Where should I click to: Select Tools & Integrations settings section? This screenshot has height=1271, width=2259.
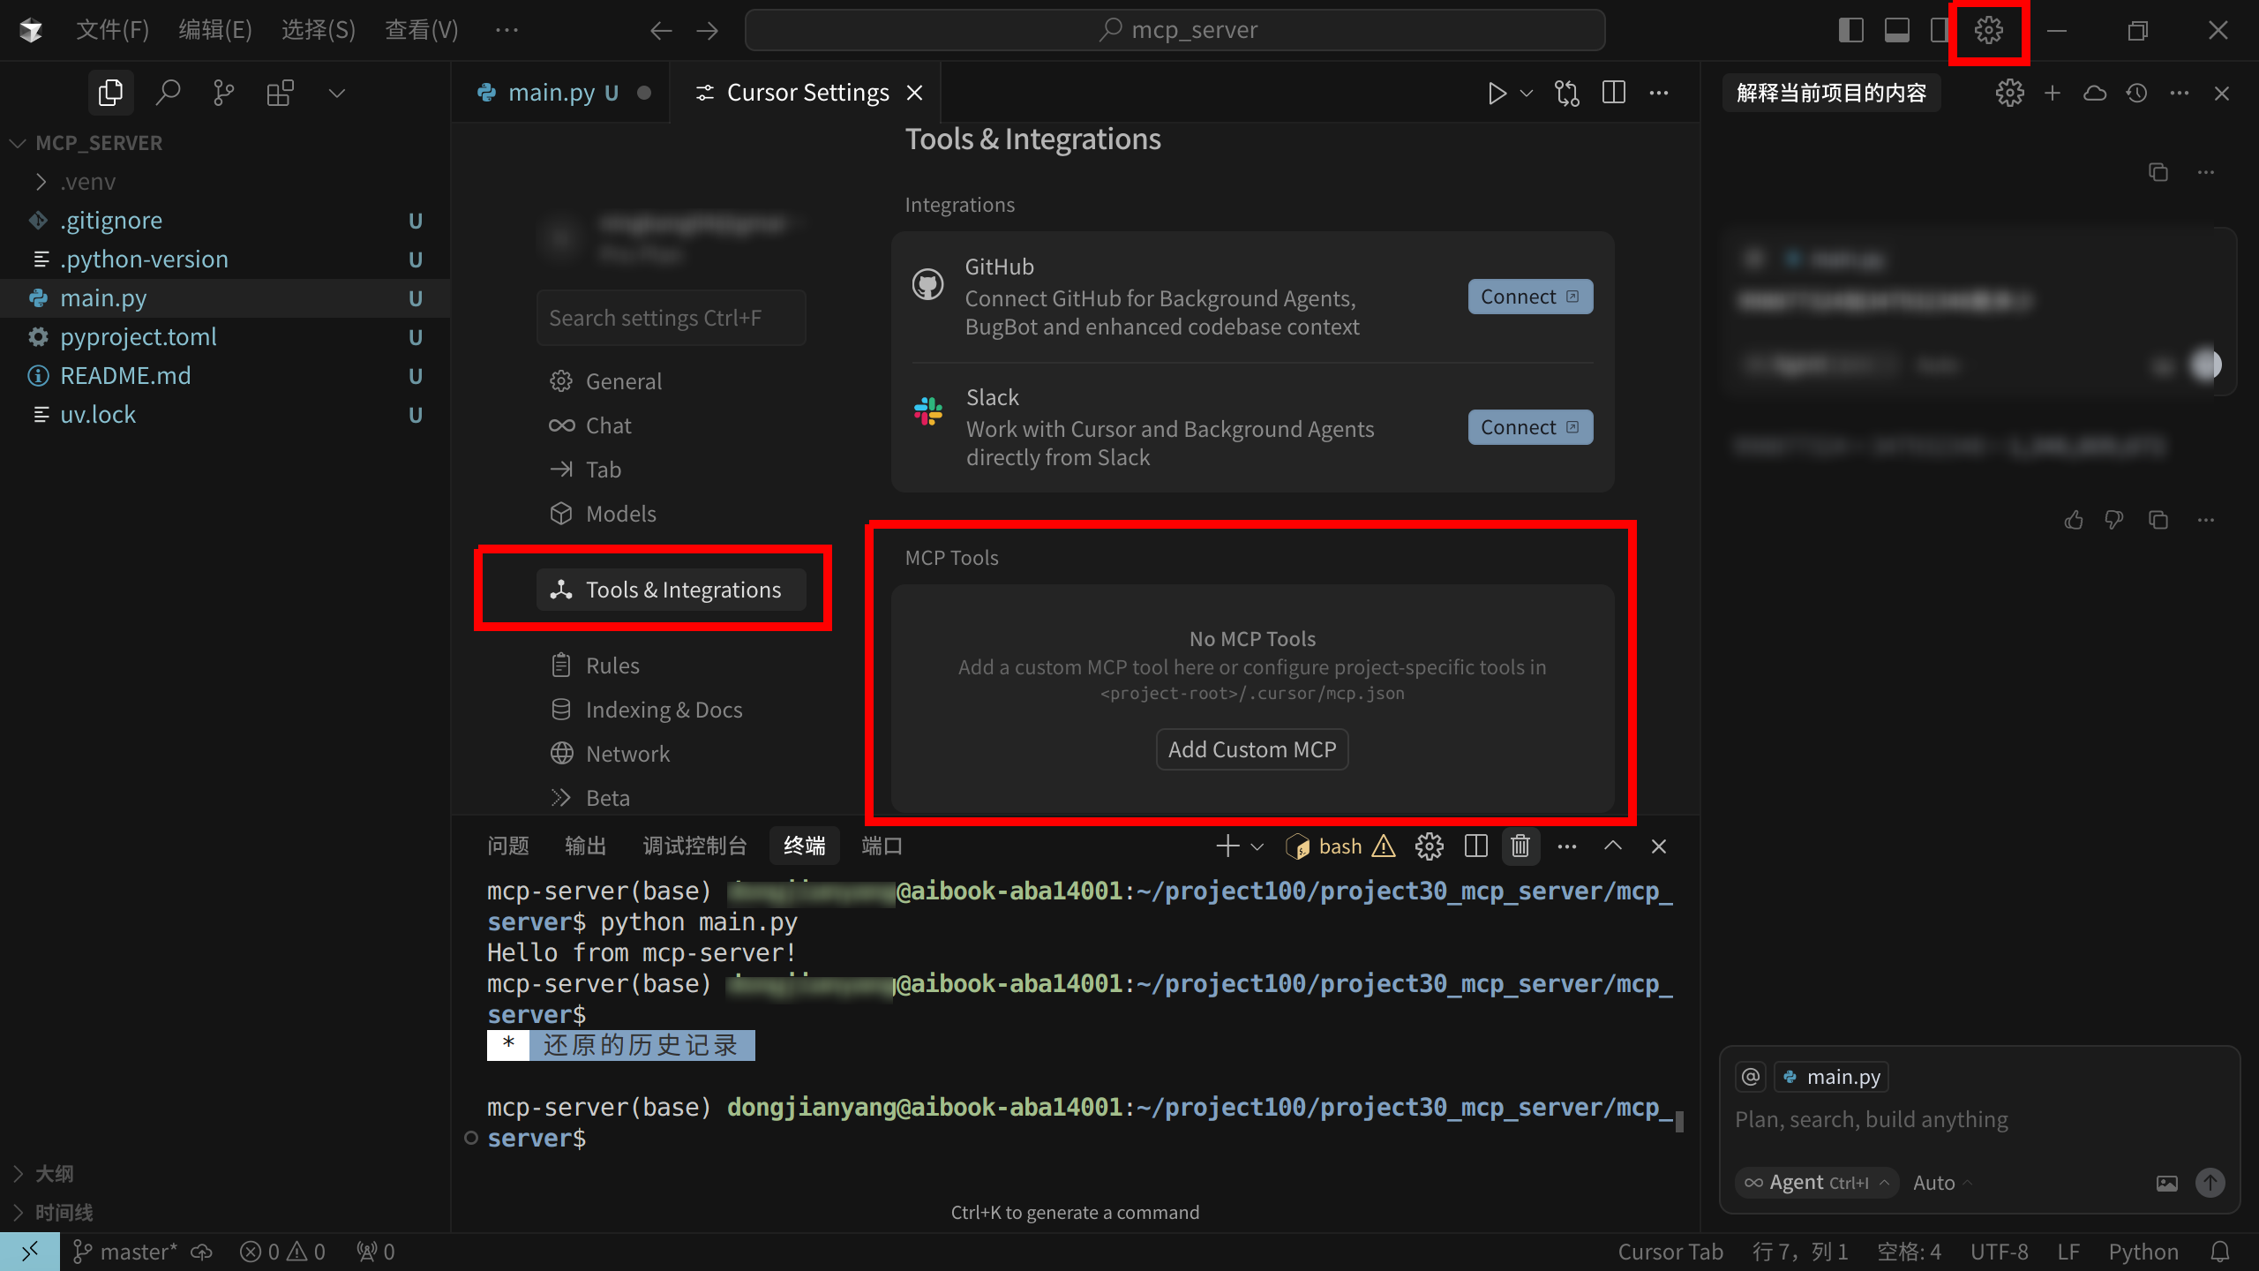click(671, 590)
